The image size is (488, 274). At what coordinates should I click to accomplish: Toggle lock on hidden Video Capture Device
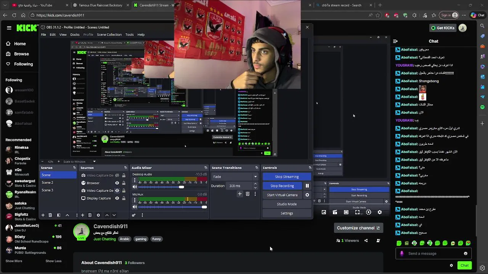[124, 175]
